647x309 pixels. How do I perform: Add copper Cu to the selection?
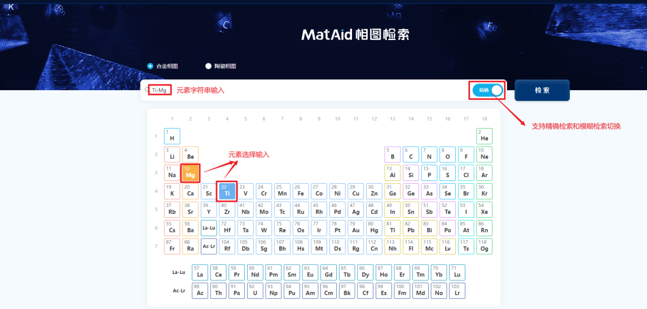pyautogui.click(x=356, y=191)
